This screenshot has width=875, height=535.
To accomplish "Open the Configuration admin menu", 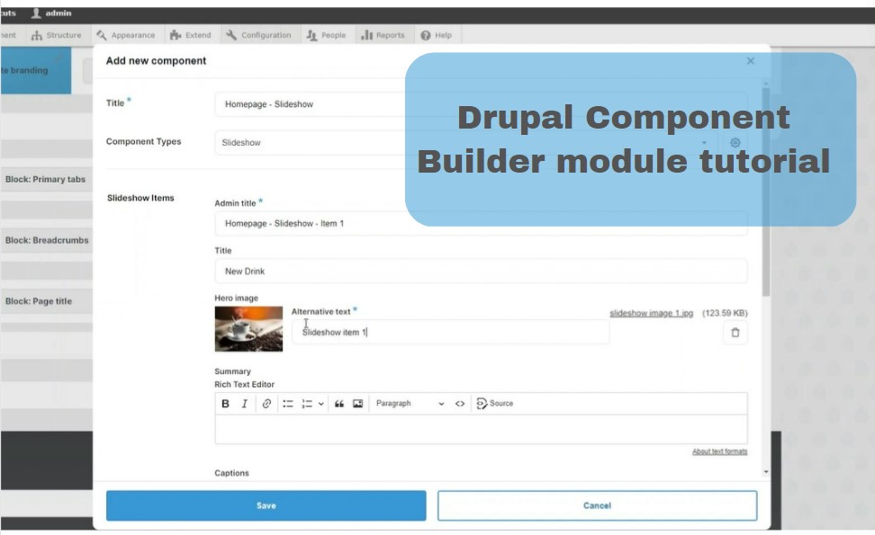I will point(259,35).
